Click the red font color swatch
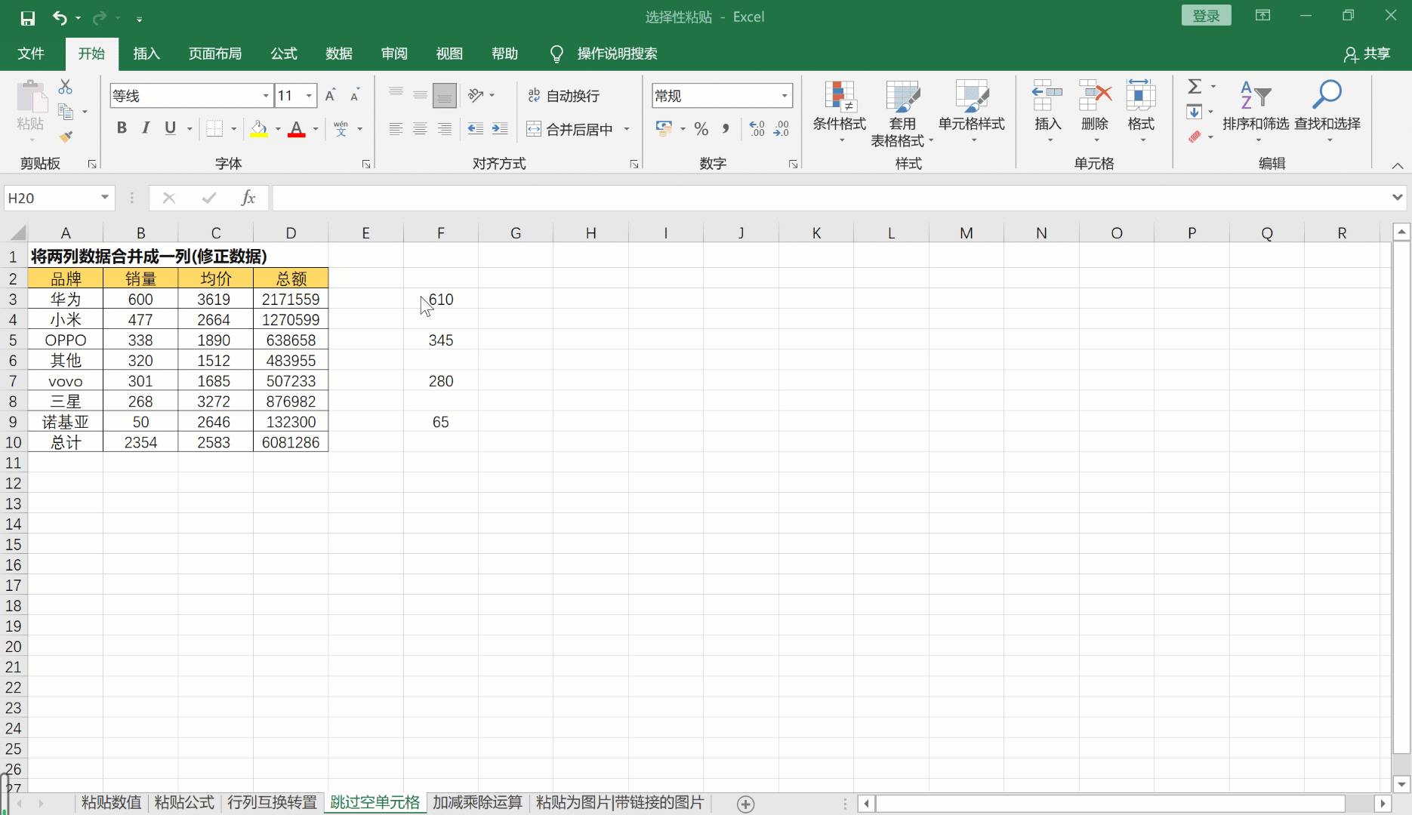The width and height of the screenshot is (1412, 815). click(x=297, y=129)
